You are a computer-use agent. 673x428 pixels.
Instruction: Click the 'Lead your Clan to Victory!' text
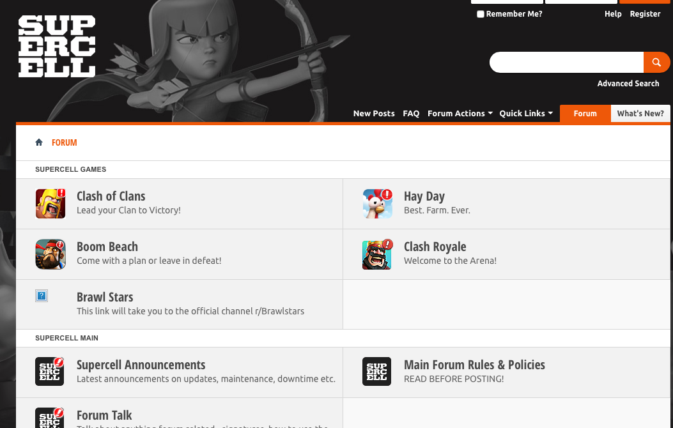[x=128, y=210]
